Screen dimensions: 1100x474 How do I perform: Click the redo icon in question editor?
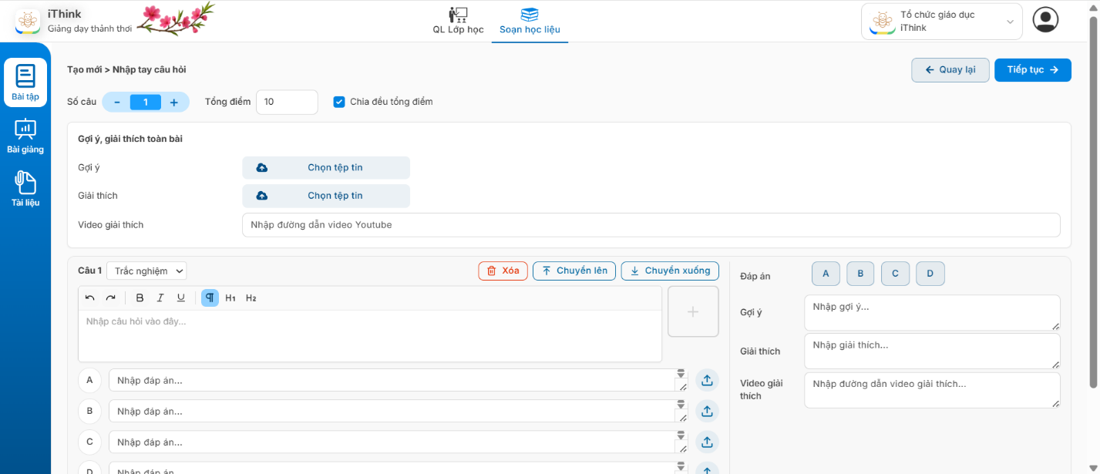(x=110, y=298)
